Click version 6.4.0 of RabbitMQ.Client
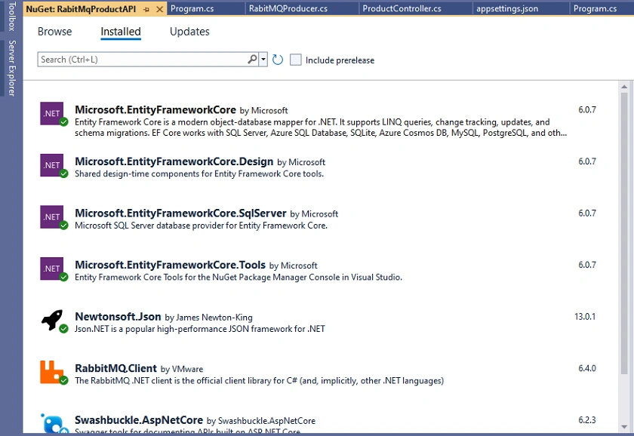634x436 pixels. coord(587,368)
